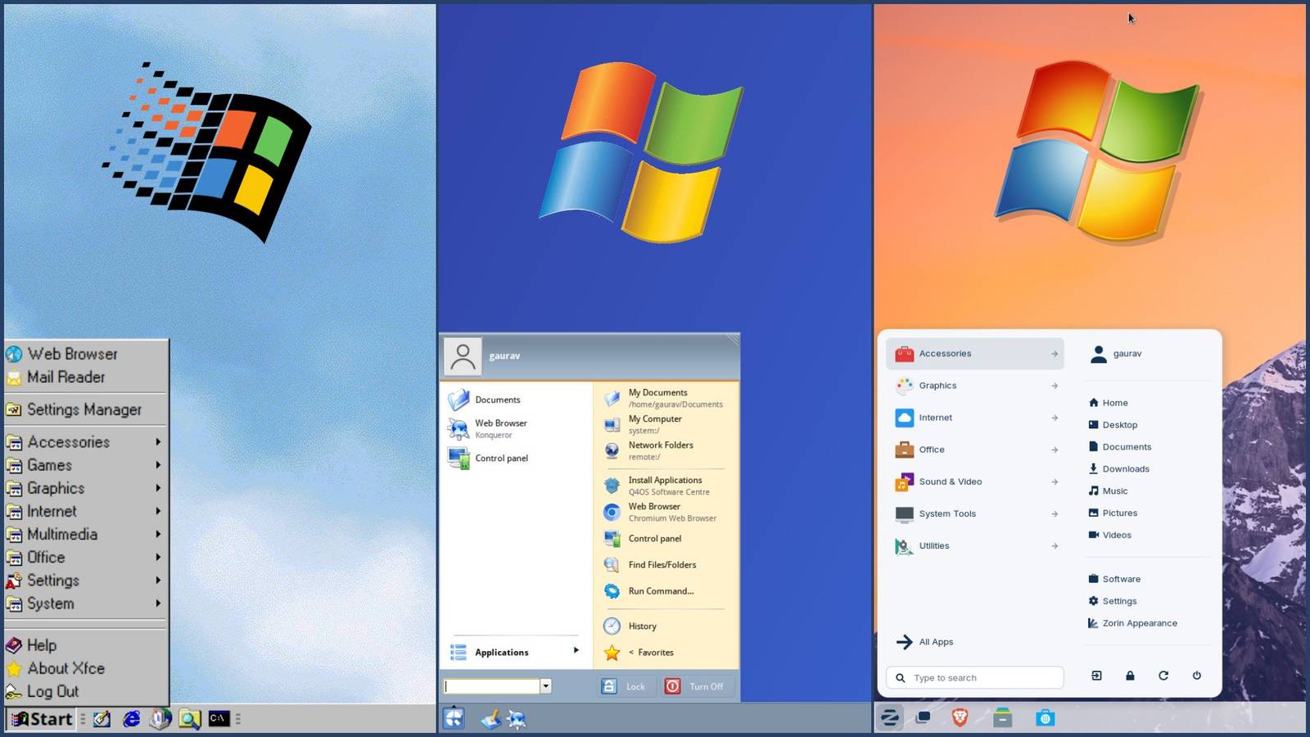
Task: Open Brave browser from the rightmost taskbar
Action: [960, 718]
